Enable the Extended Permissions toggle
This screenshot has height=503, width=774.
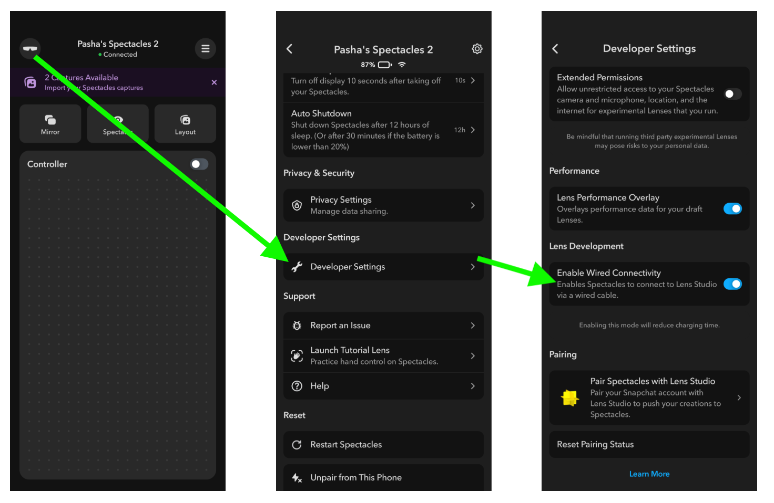(x=732, y=94)
